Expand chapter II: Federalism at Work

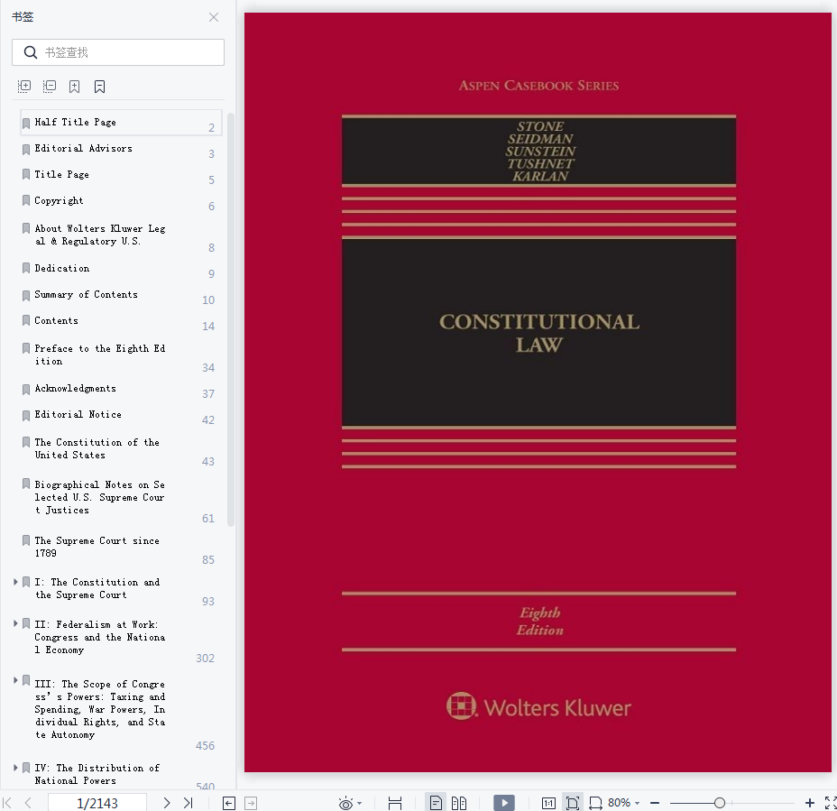(x=15, y=623)
